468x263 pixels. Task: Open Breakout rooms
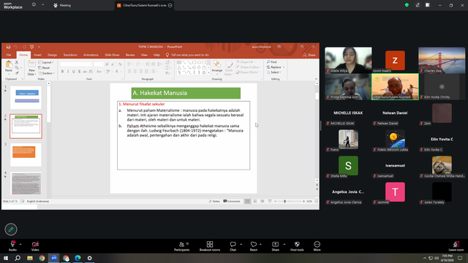coord(210,246)
